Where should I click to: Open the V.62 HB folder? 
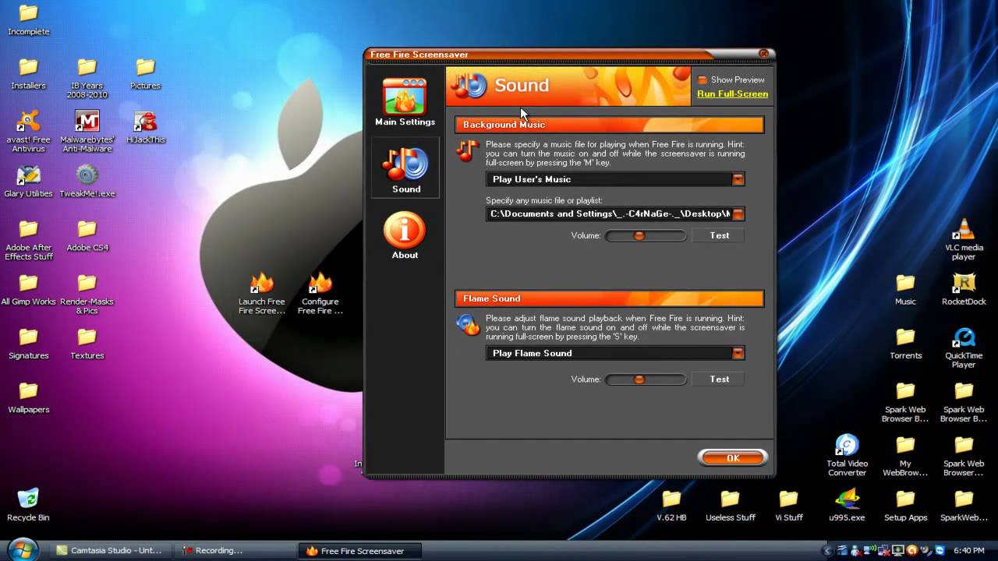click(x=671, y=504)
